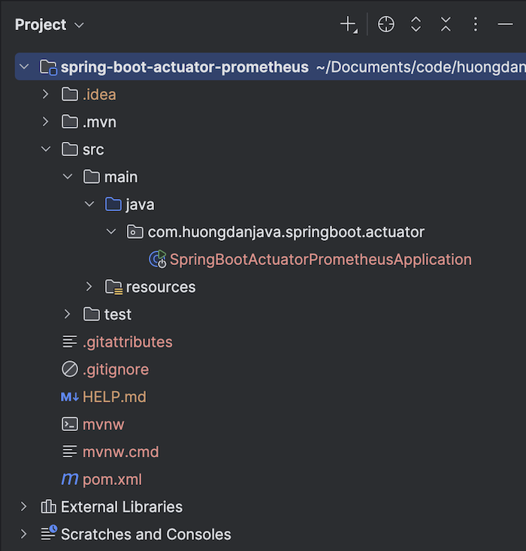Viewport: 526px width, 551px height.
Task: Collapse the java source folder
Action: [89, 204]
